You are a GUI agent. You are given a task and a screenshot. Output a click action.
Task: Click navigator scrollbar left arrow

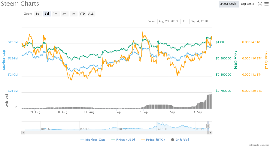pyautogui.click(x=23, y=133)
